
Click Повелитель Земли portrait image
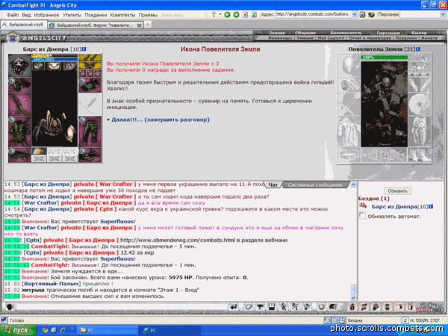point(385,104)
